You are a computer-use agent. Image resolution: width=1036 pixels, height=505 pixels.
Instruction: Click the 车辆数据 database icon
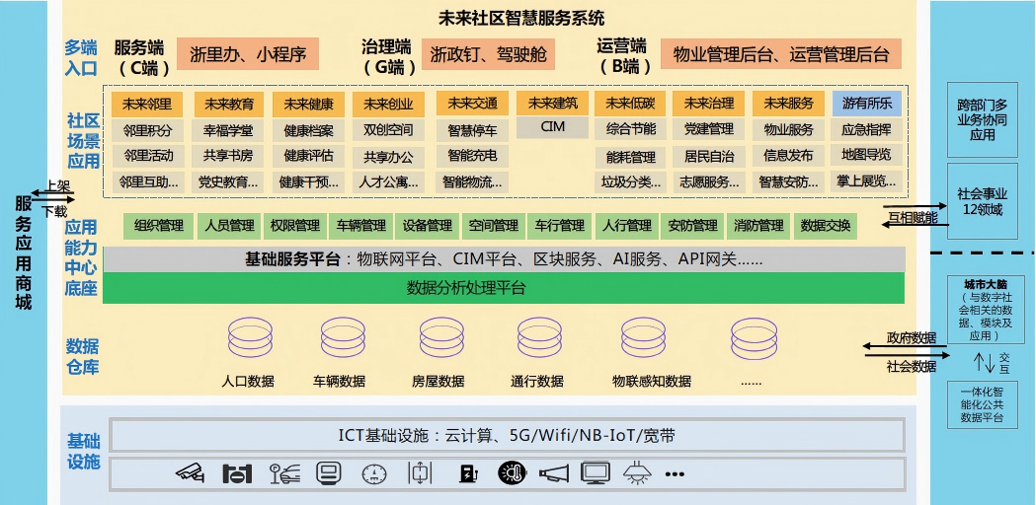(x=343, y=337)
